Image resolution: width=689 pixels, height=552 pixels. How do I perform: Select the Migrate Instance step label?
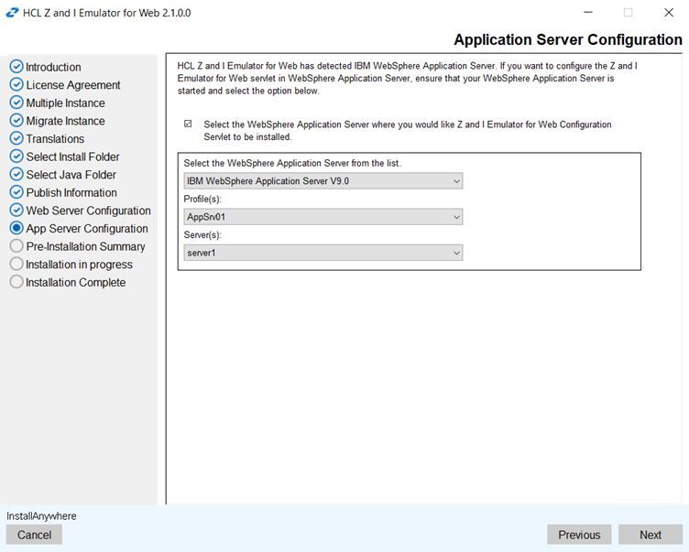click(65, 121)
